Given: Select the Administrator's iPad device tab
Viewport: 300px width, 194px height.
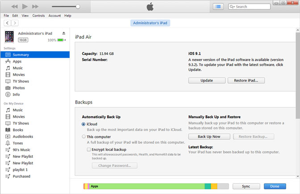Looking at the screenshot, I should pyautogui.click(x=150, y=23).
